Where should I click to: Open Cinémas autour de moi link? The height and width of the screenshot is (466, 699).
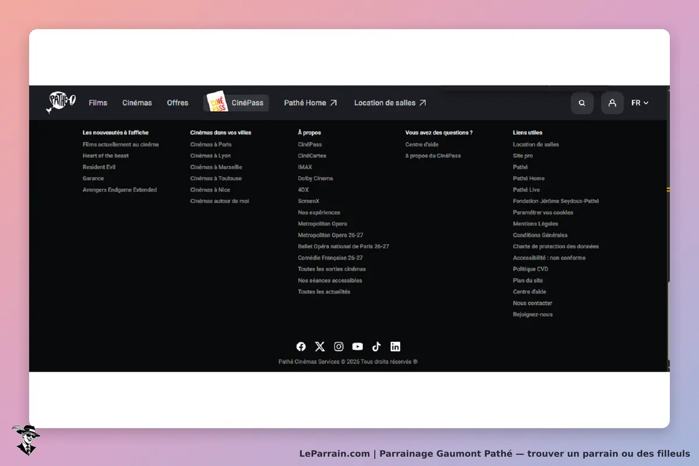[220, 201]
